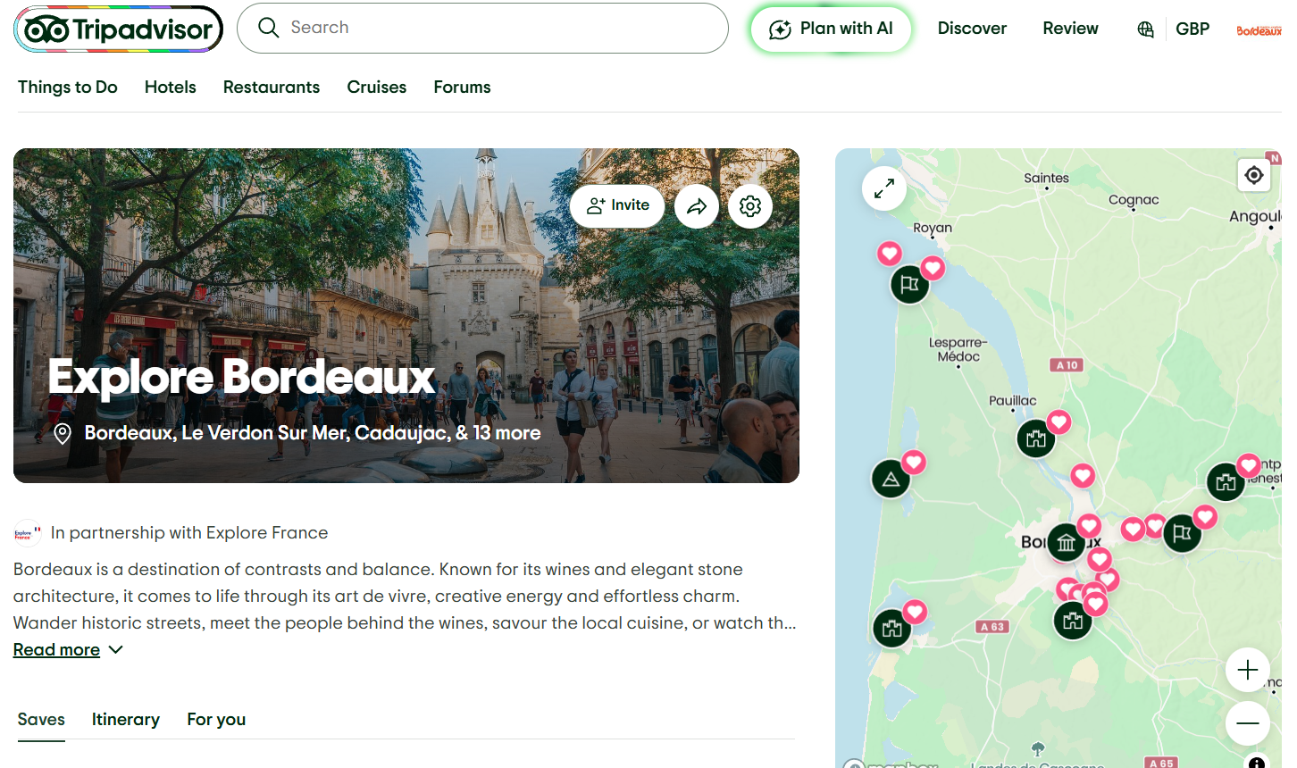The height and width of the screenshot is (768, 1297).
Task: Open the Review menu
Action: [1070, 29]
